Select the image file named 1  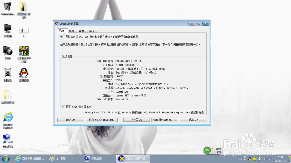(x=24, y=32)
